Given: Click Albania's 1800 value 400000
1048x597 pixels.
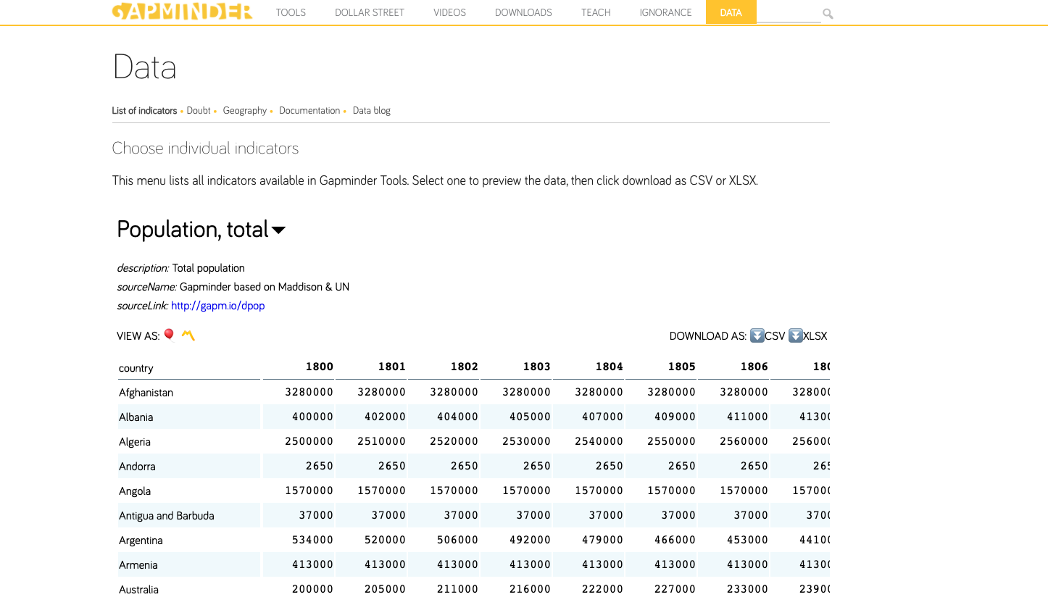Looking at the screenshot, I should 313,417.
